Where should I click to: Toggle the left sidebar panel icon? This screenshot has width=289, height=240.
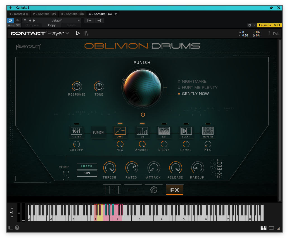point(11,228)
